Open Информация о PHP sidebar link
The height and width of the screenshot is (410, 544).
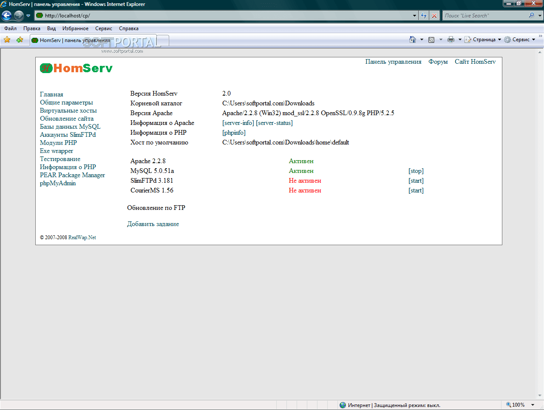pos(68,167)
